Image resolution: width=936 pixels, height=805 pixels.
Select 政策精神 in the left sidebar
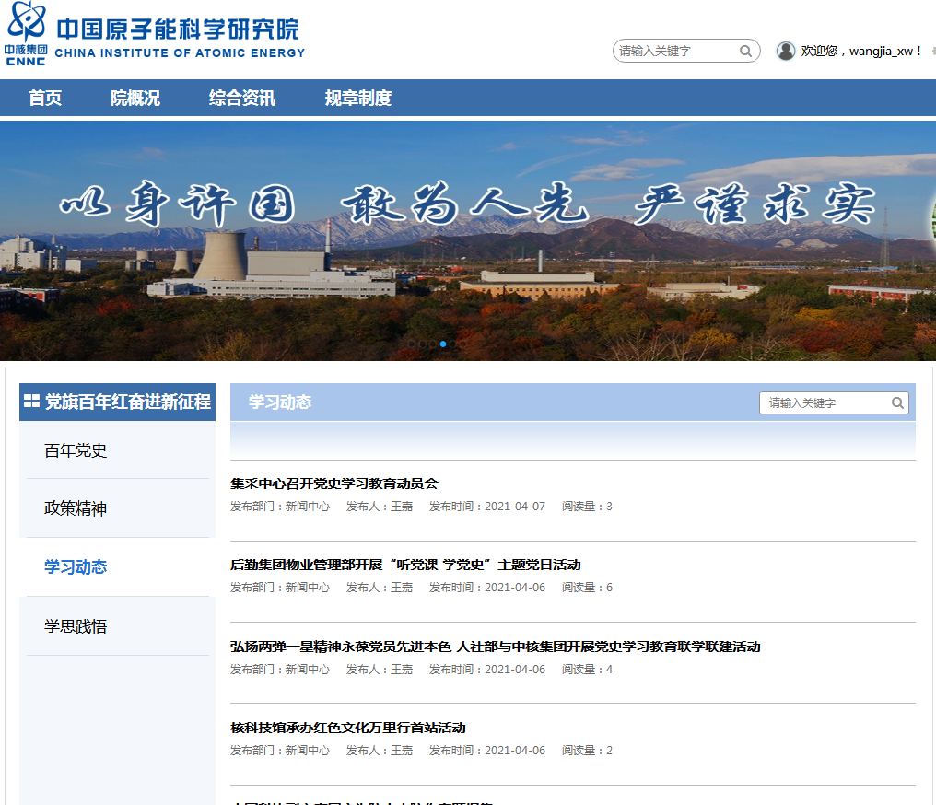(x=76, y=508)
